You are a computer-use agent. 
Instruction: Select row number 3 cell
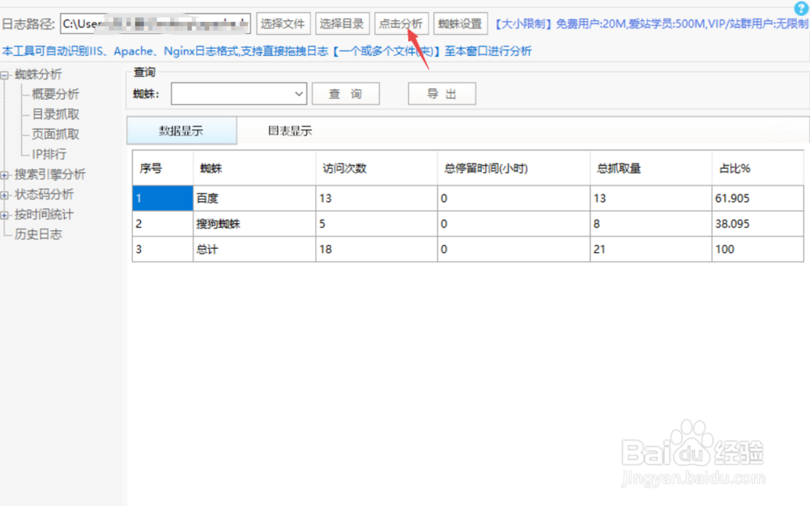tap(163, 250)
